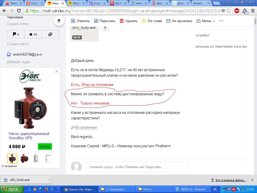
Task: Mark message as spam (Это спам!)
Action: click(x=152, y=21)
